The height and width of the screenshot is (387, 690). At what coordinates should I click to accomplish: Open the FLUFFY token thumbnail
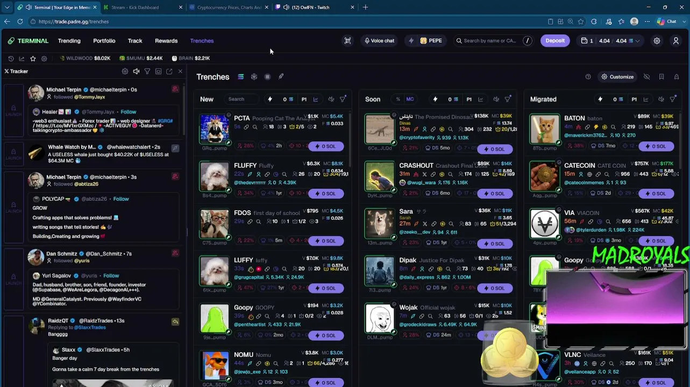[x=214, y=176]
